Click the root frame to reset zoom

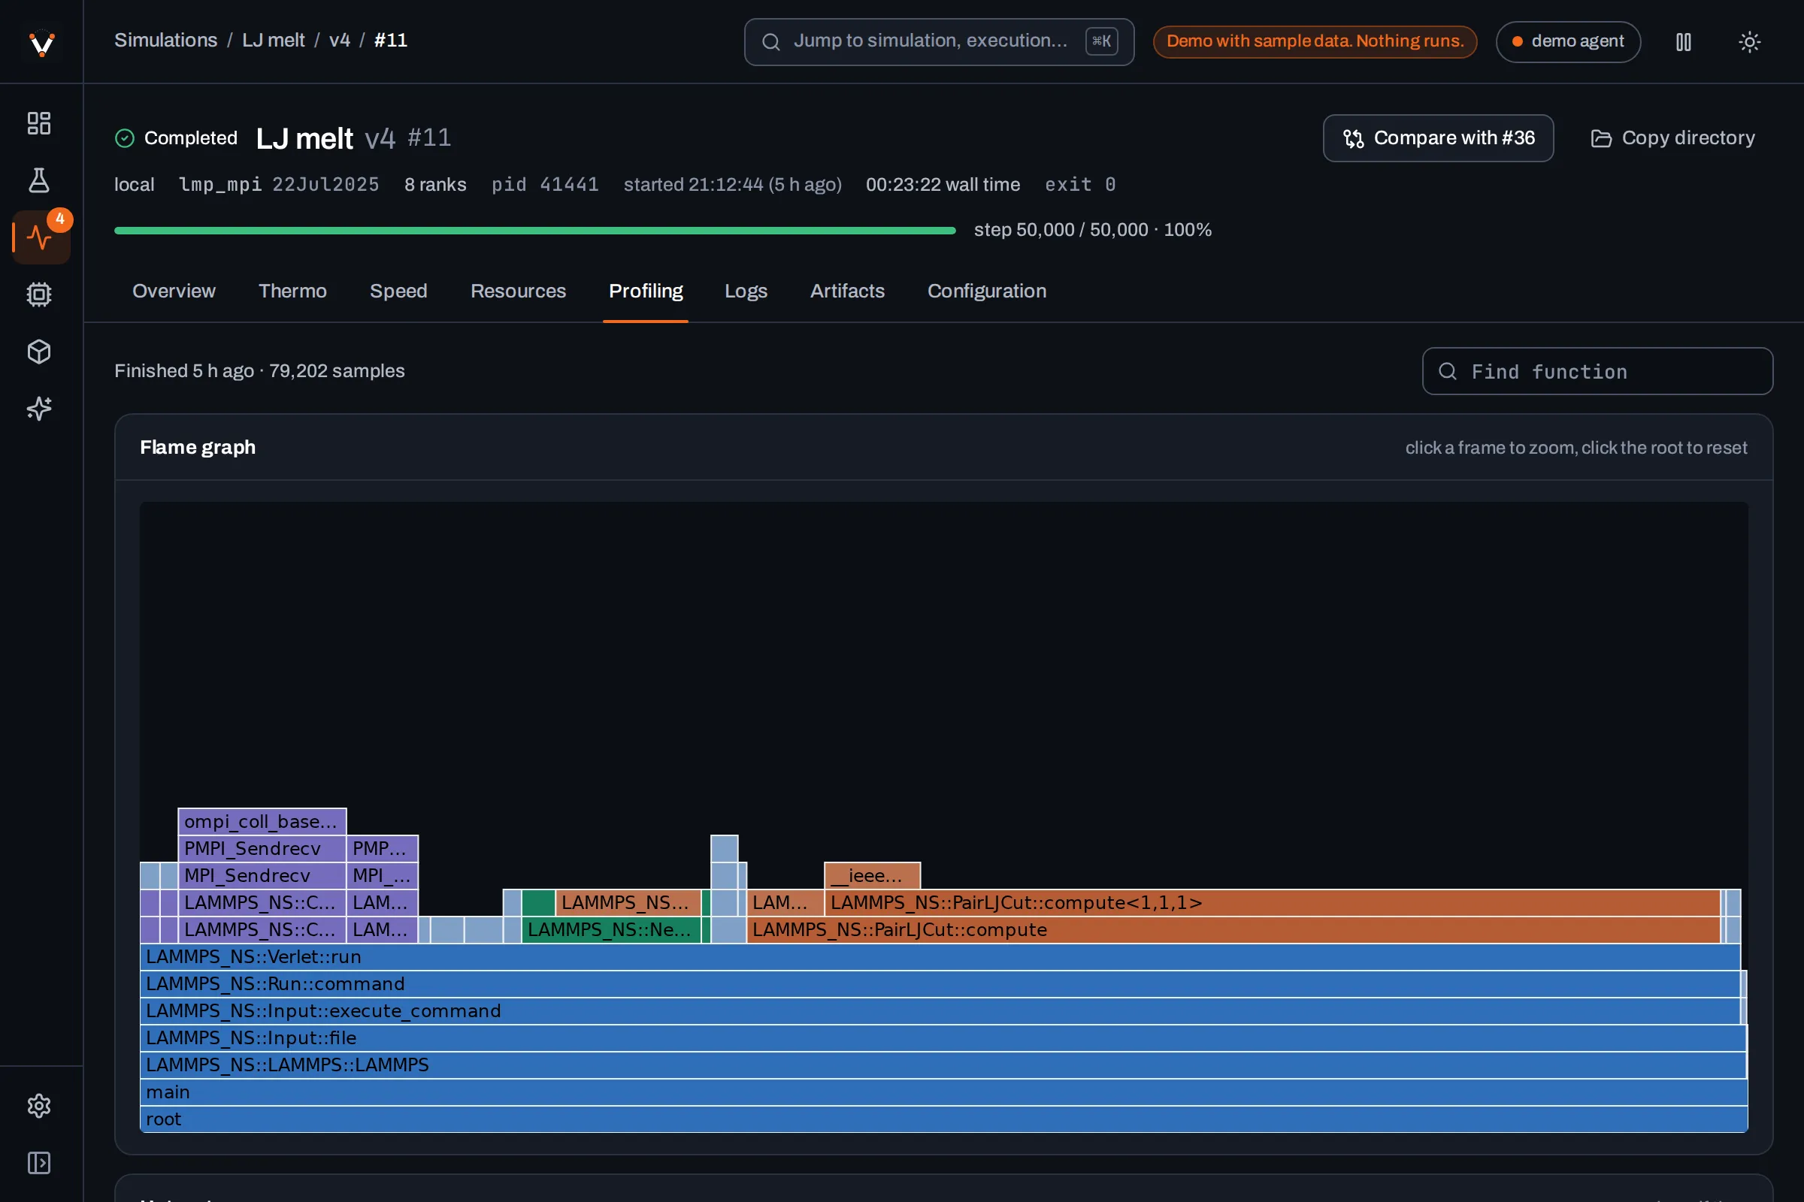click(943, 1119)
